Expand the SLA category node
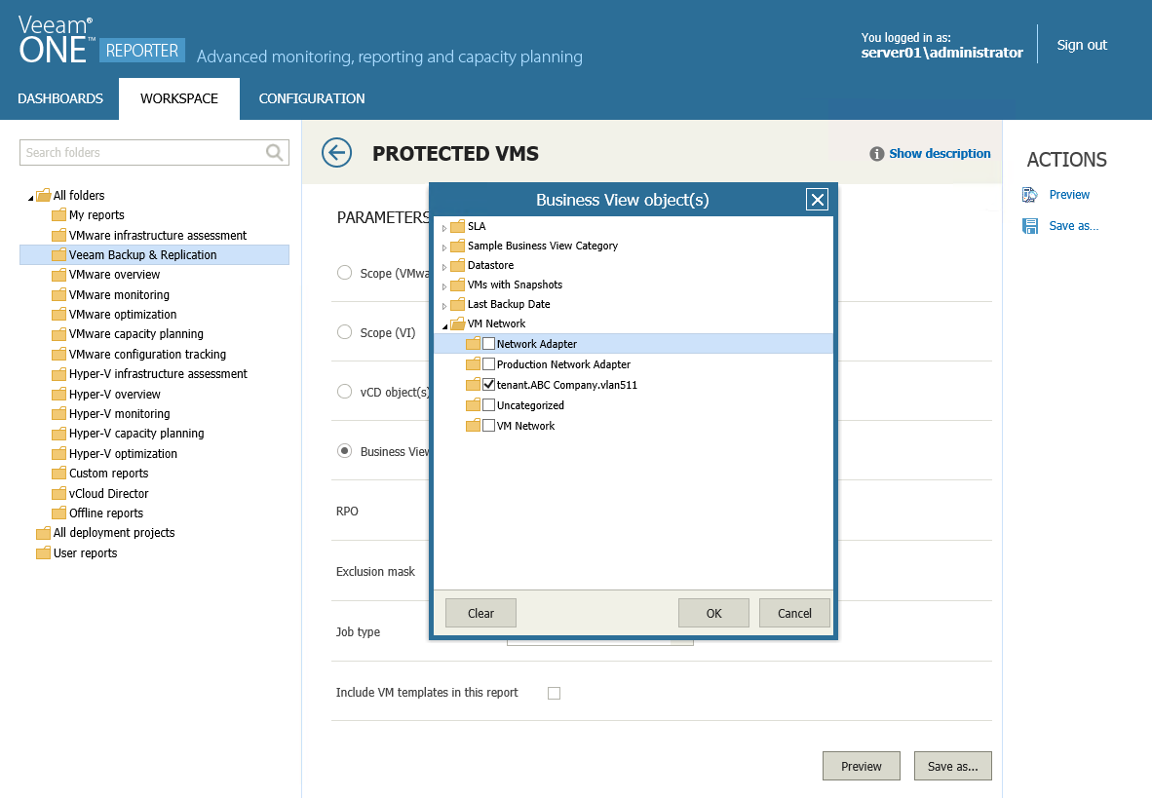 click(444, 228)
